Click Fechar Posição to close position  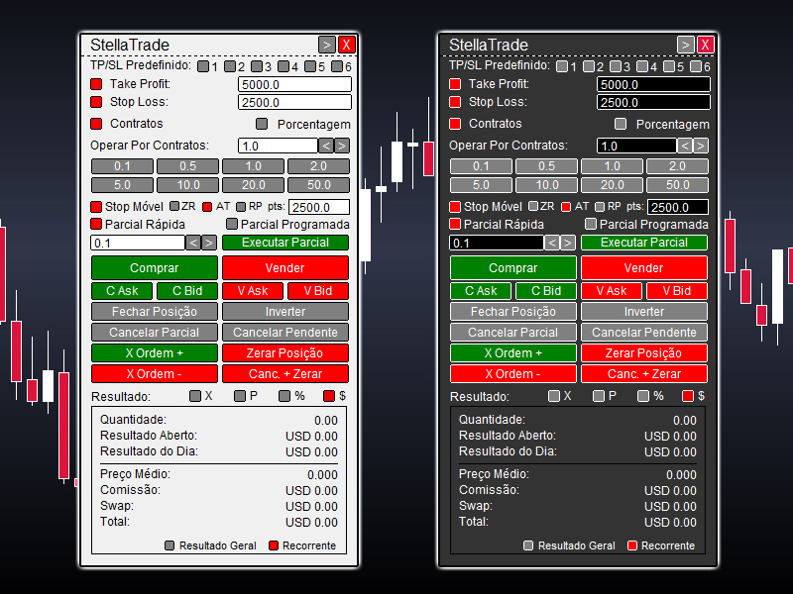coord(154,311)
